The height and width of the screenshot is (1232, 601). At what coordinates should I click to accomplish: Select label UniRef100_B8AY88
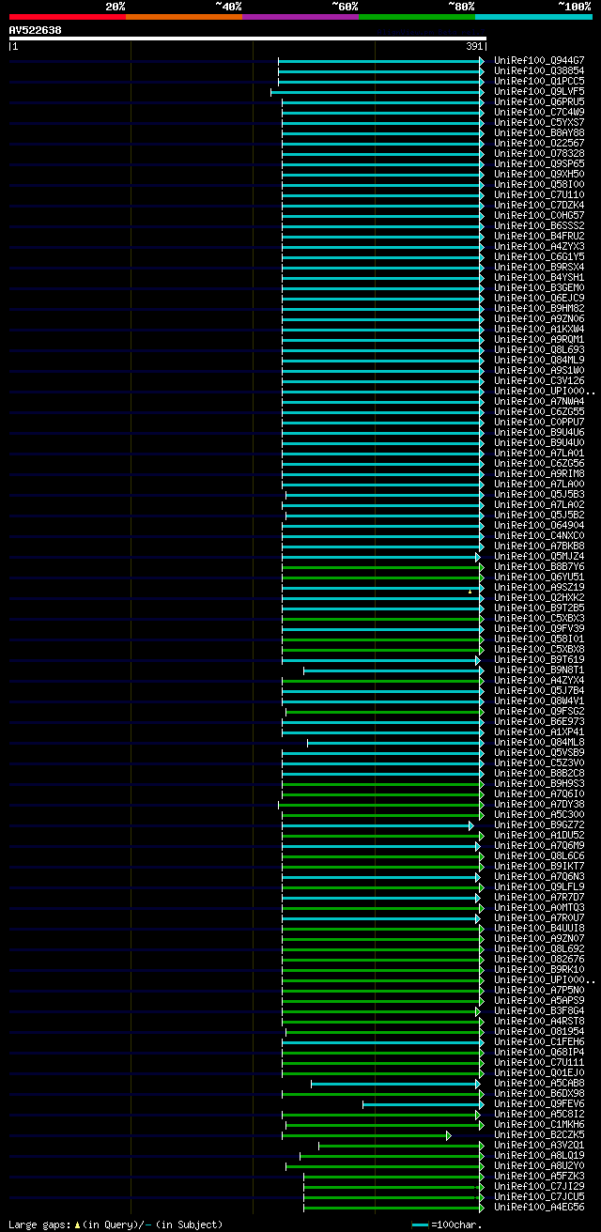click(539, 132)
